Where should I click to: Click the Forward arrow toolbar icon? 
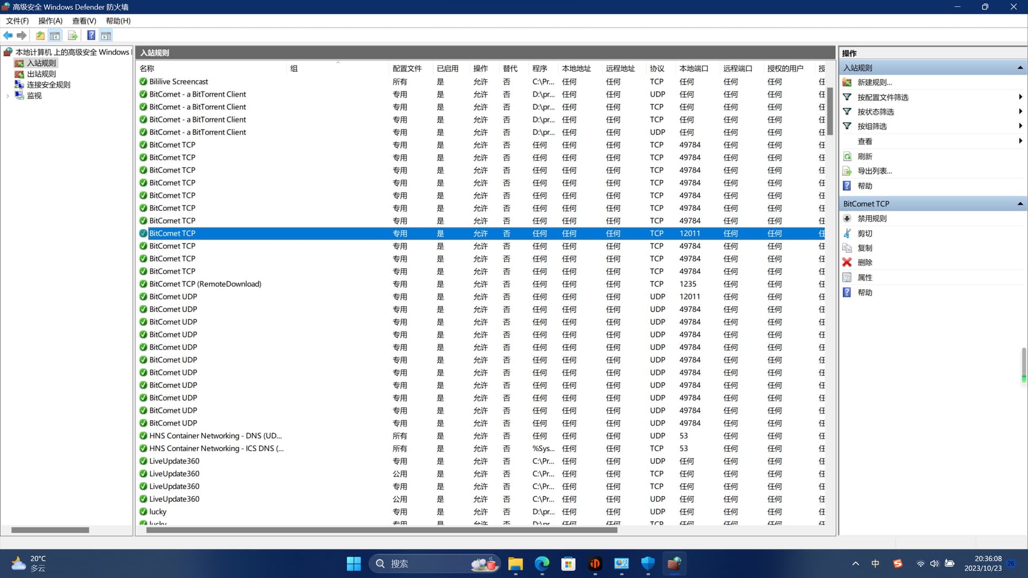21,35
